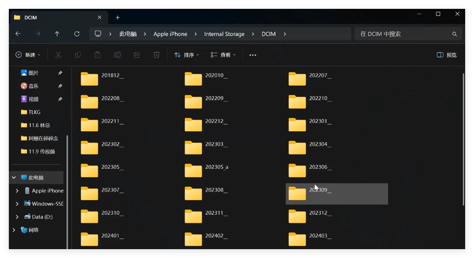Open the 查看 view options dropdown
The image size is (474, 258).
(x=223, y=54)
